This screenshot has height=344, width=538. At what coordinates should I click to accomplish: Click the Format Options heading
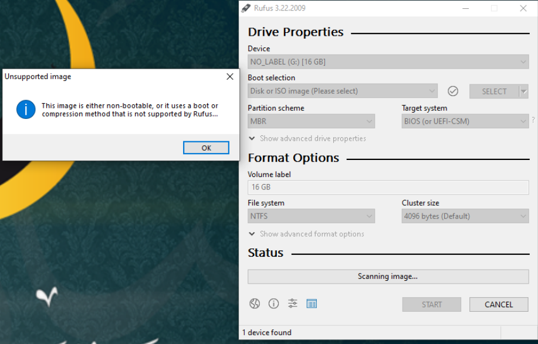point(293,158)
